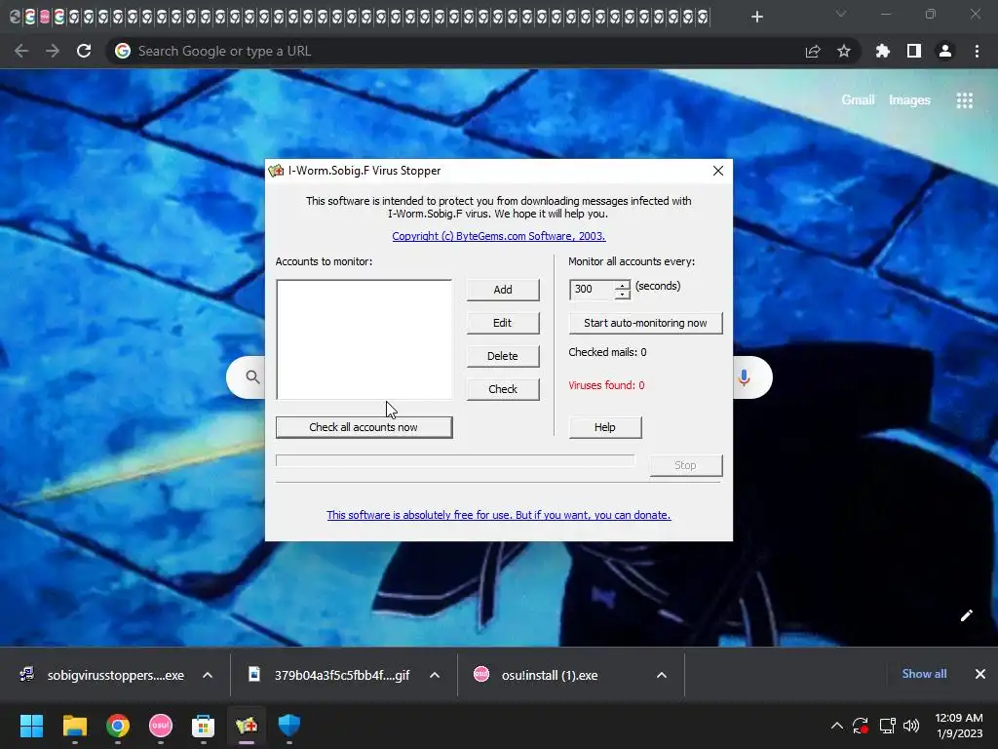Open Gmail link on Google page
The width and height of the screenshot is (998, 749).
858,100
